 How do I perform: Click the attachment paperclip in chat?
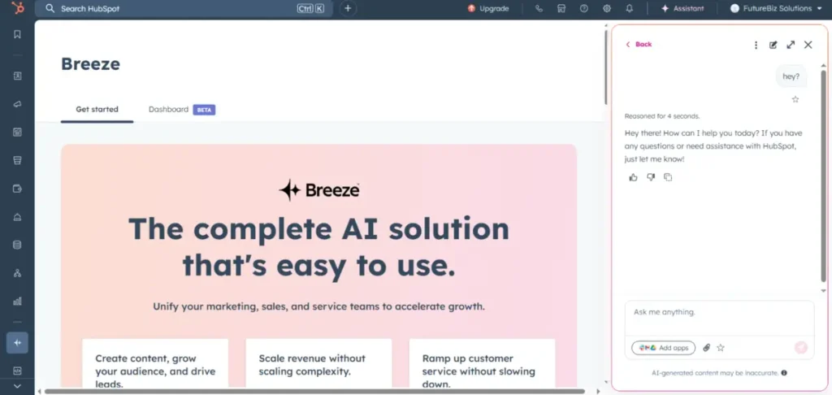pos(706,348)
